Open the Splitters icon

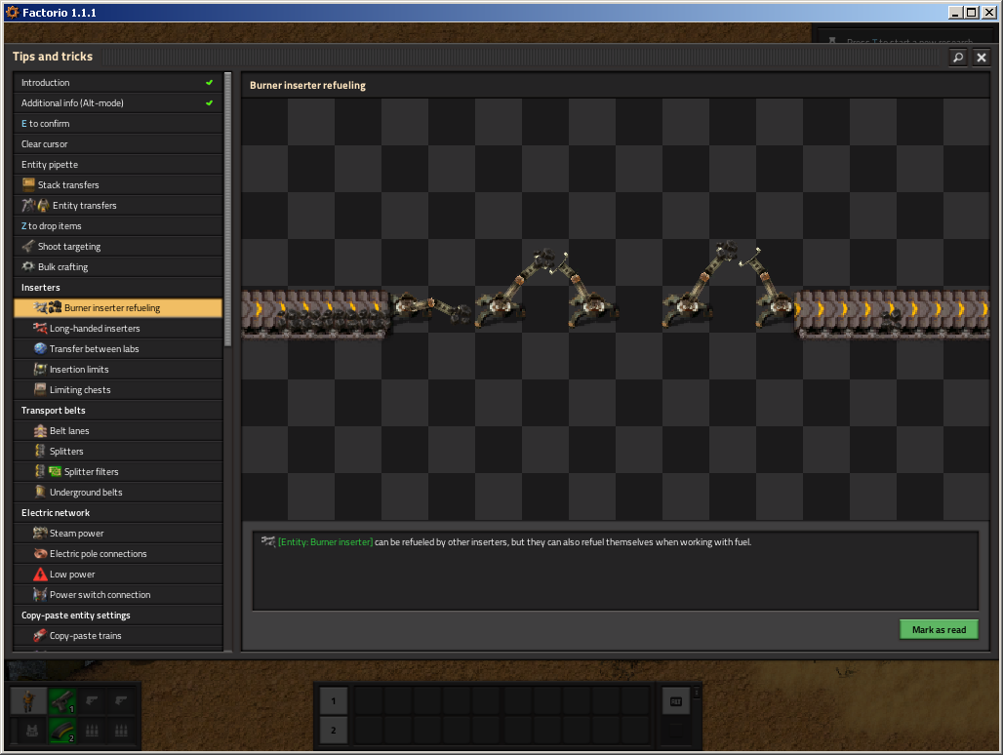[x=40, y=451]
